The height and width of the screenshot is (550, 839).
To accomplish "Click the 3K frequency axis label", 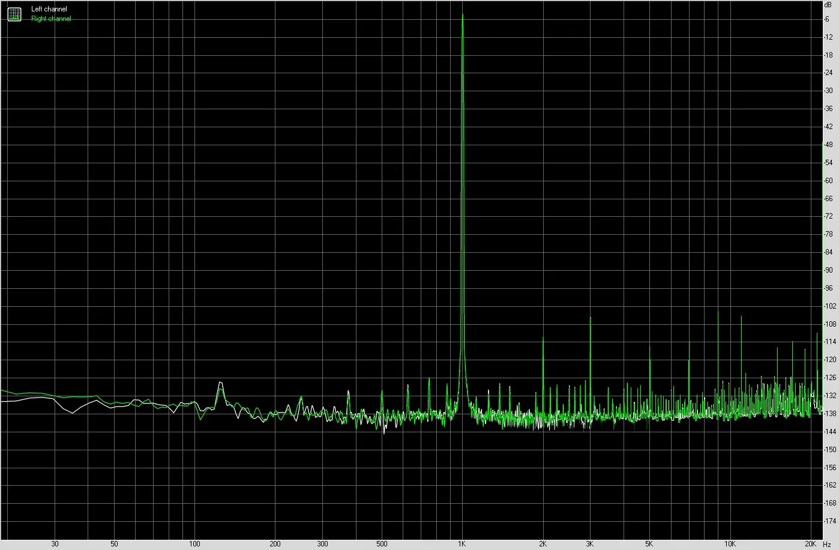I will 590,544.
